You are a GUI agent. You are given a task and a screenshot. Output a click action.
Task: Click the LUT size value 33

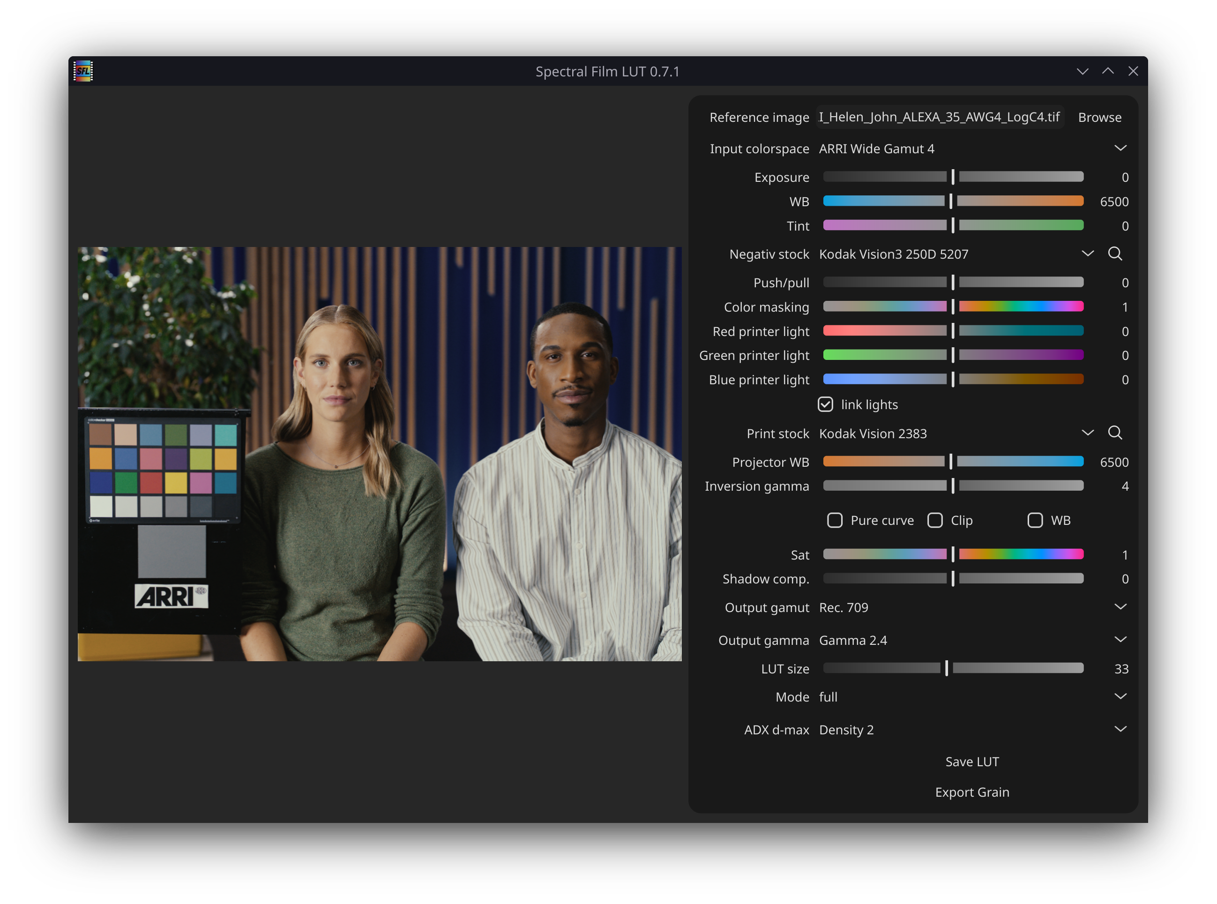tap(1121, 669)
